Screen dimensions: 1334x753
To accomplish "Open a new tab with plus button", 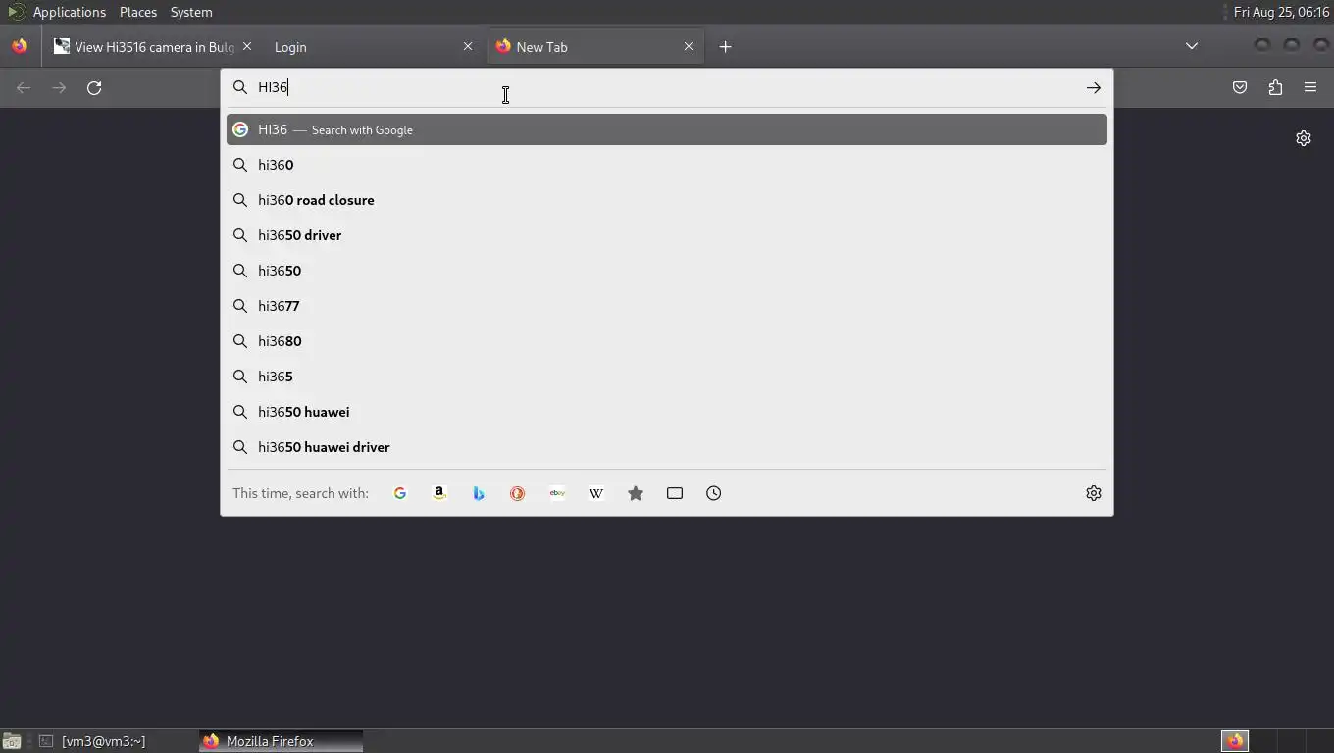I will 726,46.
